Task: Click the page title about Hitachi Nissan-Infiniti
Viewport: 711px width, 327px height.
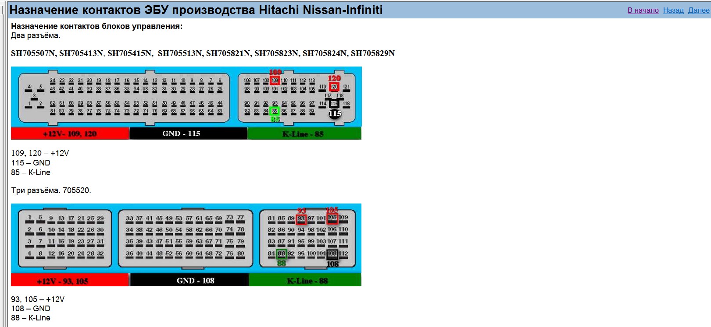Action: point(196,10)
